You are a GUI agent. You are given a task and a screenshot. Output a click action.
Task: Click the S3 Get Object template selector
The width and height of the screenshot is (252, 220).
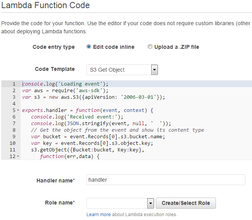click(119, 70)
